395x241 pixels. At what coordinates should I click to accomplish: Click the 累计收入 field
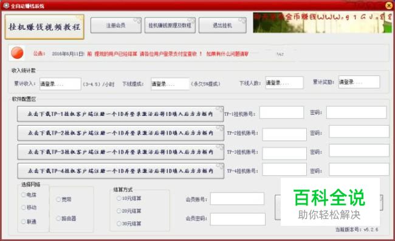60,84
